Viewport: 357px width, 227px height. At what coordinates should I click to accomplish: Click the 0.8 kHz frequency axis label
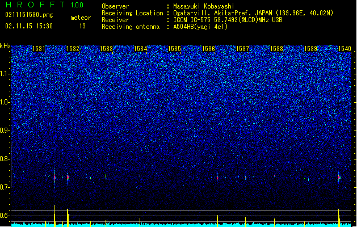pyautogui.click(x=5, y=159)
